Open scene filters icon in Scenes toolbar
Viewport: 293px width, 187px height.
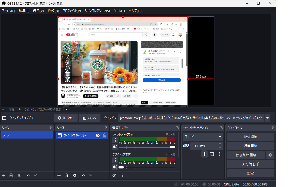tap(20, 175)
